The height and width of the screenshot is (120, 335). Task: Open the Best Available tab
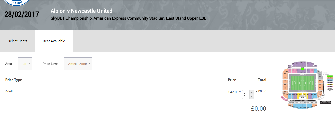click(54, 41)
